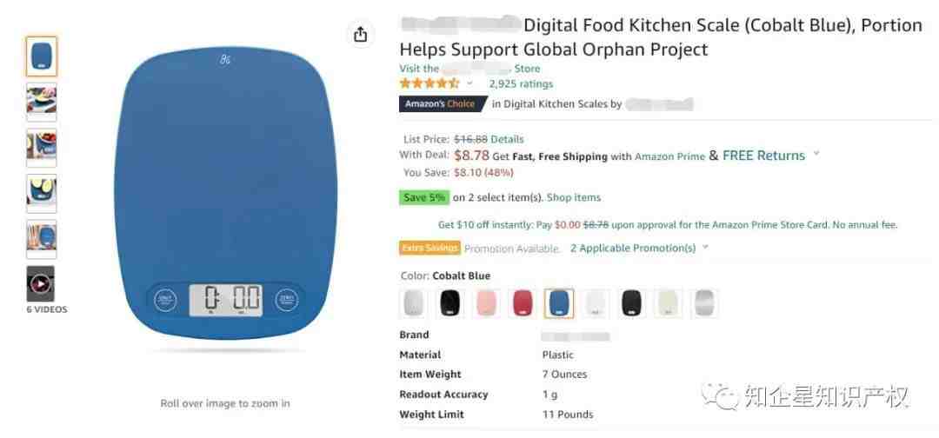View the third product thumbnail with fruit bowl
Viewport: 939px width, 438px height.
42,147
